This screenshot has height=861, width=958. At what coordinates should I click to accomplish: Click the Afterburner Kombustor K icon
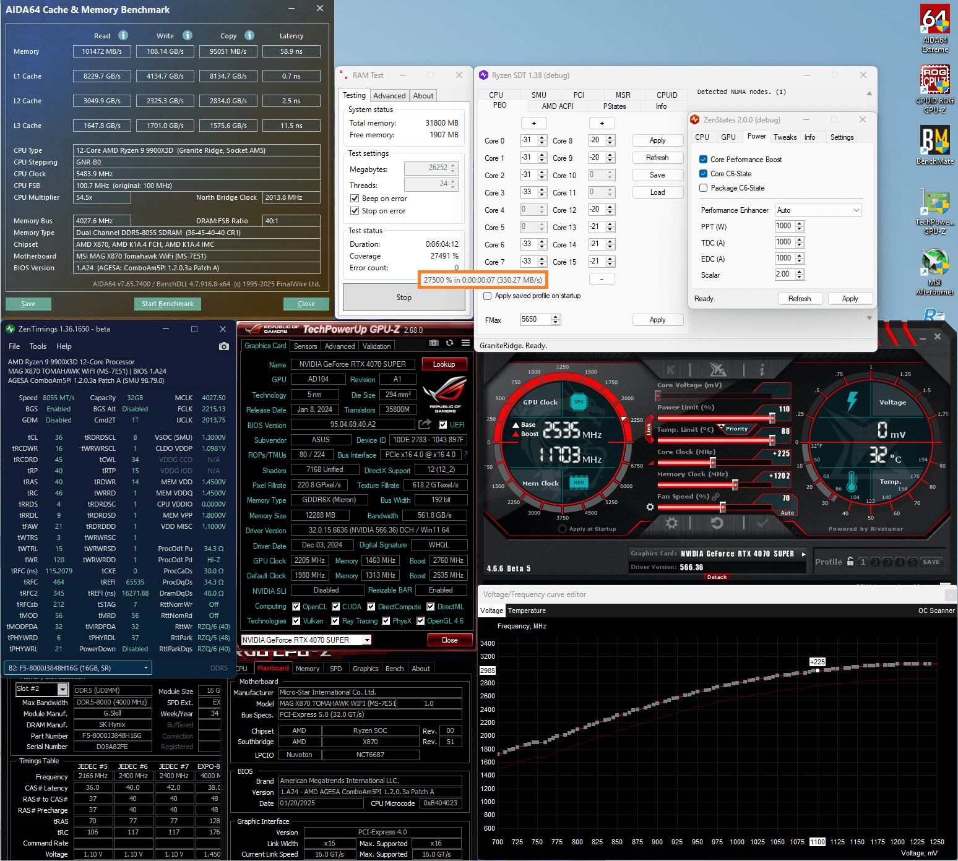point(671,370)
